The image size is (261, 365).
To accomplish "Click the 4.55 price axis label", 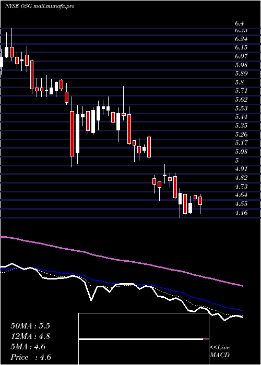I will coord(241,204).
